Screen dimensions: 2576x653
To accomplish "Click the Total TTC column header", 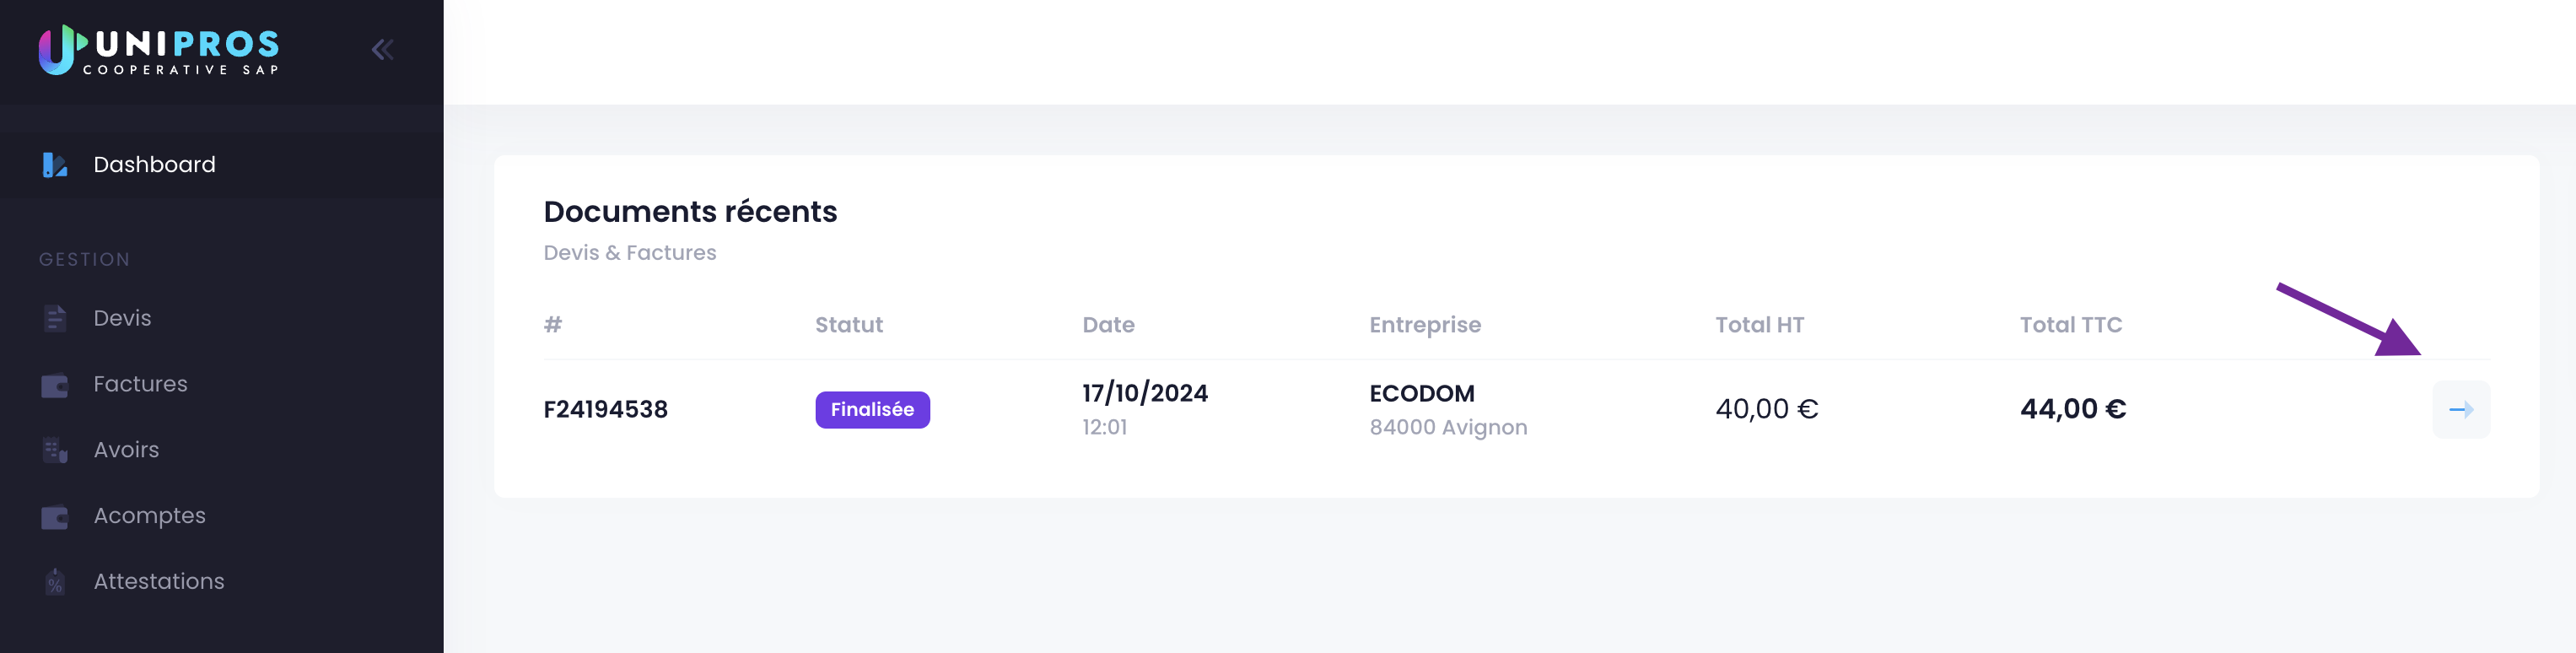I will click(x=2070, y=325).
